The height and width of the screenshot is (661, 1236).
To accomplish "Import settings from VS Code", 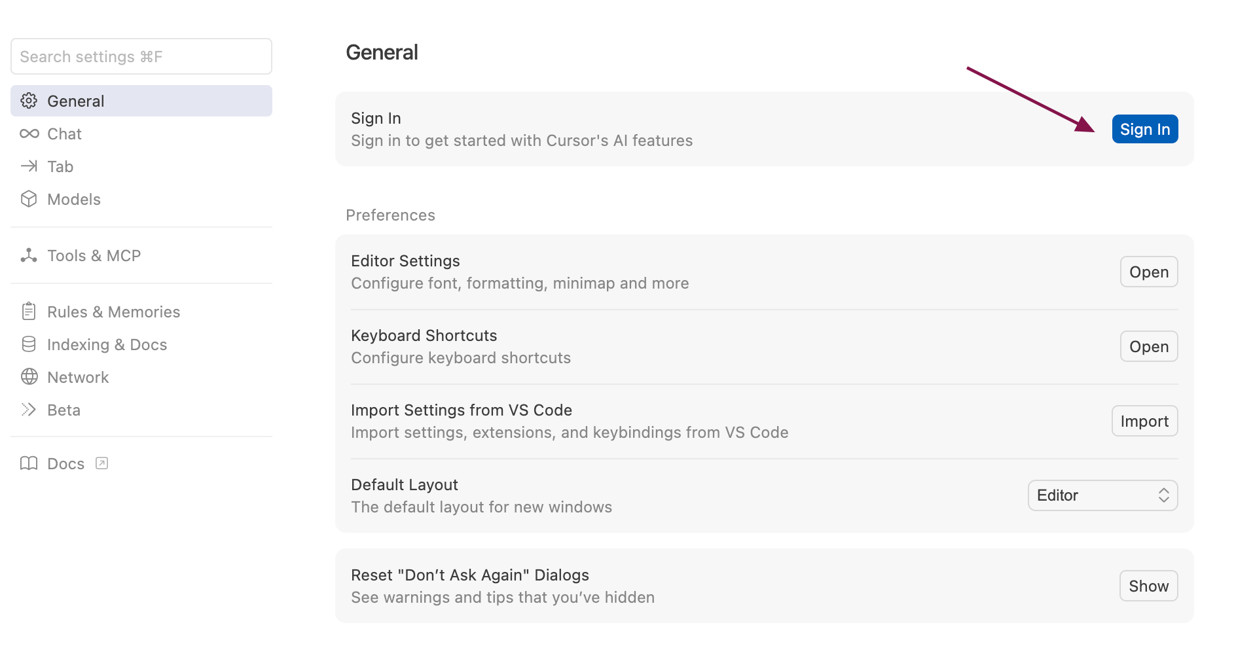I will pos(1144,421).
